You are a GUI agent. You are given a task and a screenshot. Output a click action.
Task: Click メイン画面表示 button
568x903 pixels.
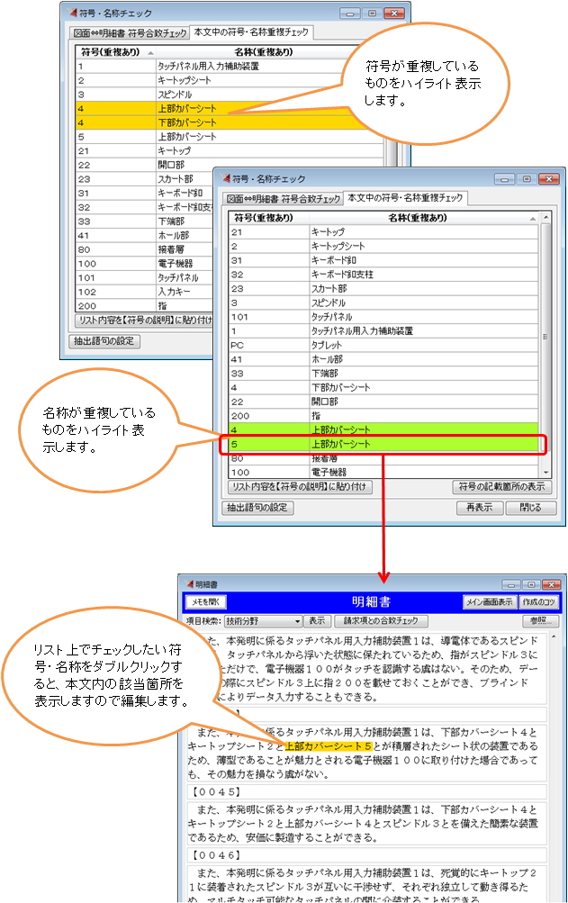(x=489, y=601)
